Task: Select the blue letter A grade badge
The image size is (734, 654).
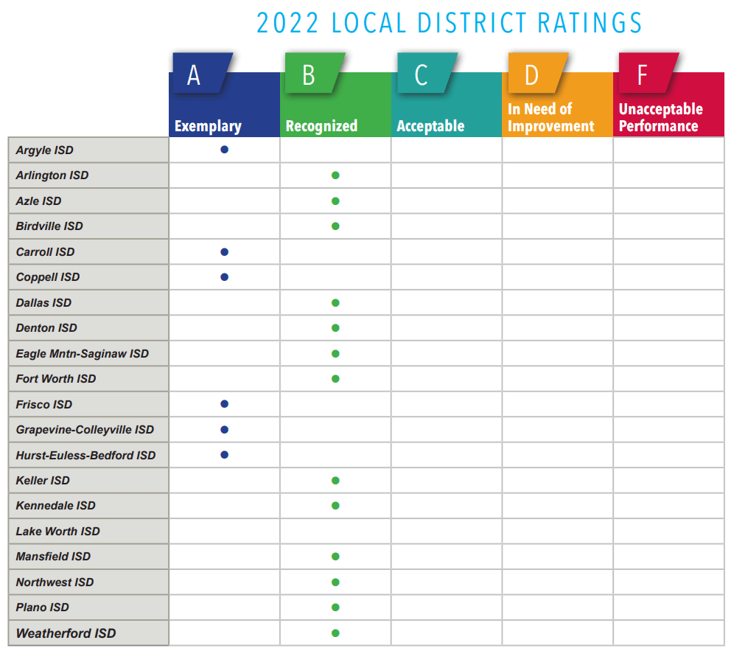Action: pos(203,72)
